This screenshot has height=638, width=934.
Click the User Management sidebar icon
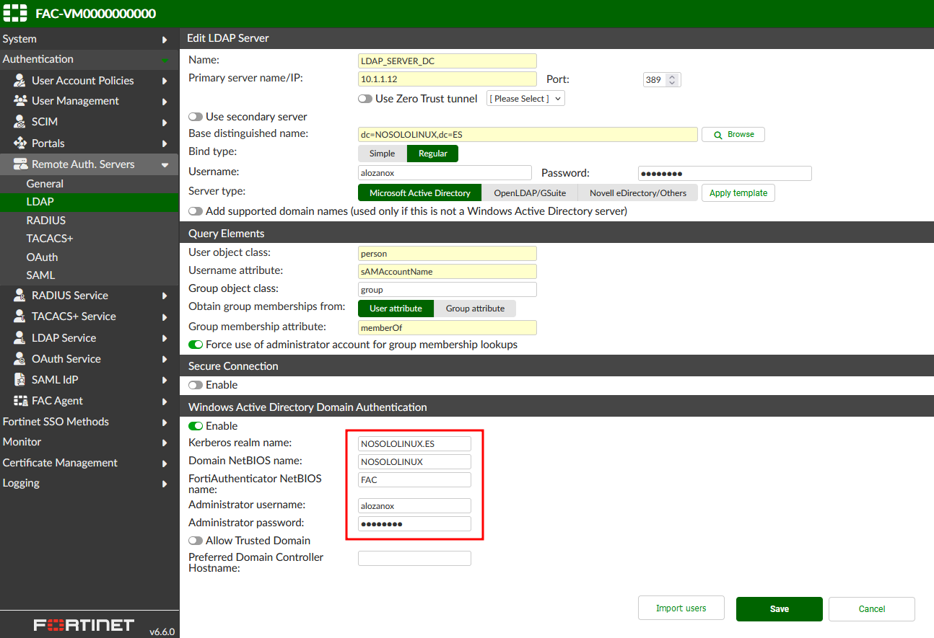[x=19, y=100]
